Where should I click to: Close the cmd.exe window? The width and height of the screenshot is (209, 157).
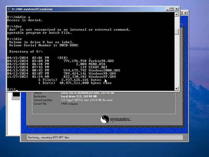pyautogui.click(x=177, y=9)
